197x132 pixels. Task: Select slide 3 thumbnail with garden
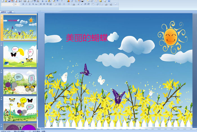[x=20, y=82]
